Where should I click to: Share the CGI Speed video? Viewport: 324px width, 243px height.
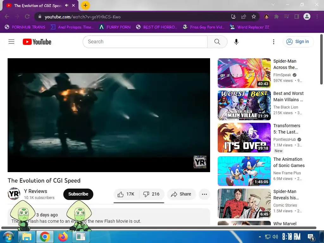pyautogui.click(x=181, y=194)
